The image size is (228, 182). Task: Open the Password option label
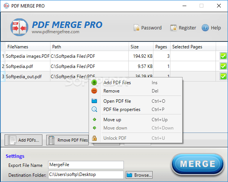pos(151,28)
